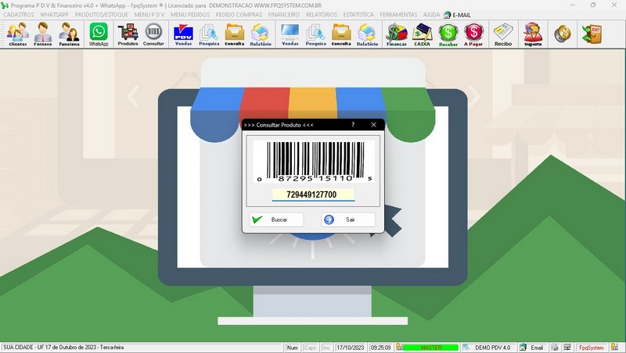Click the Sair button

click(348, 219)
